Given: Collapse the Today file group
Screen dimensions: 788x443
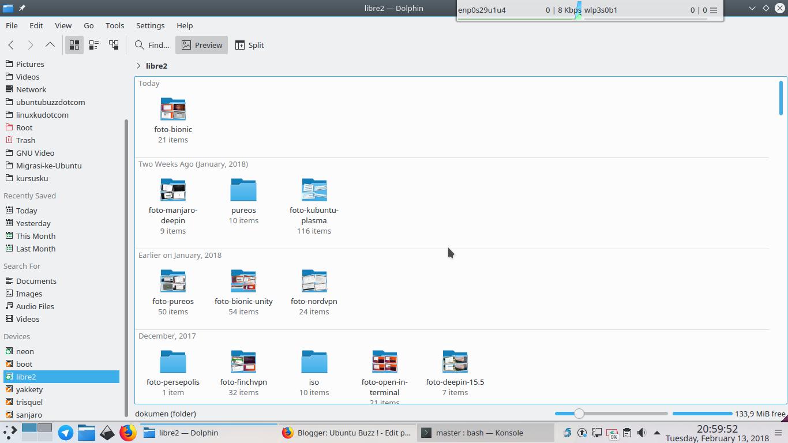Looking at the screenshot, I should tap(149, 83).
